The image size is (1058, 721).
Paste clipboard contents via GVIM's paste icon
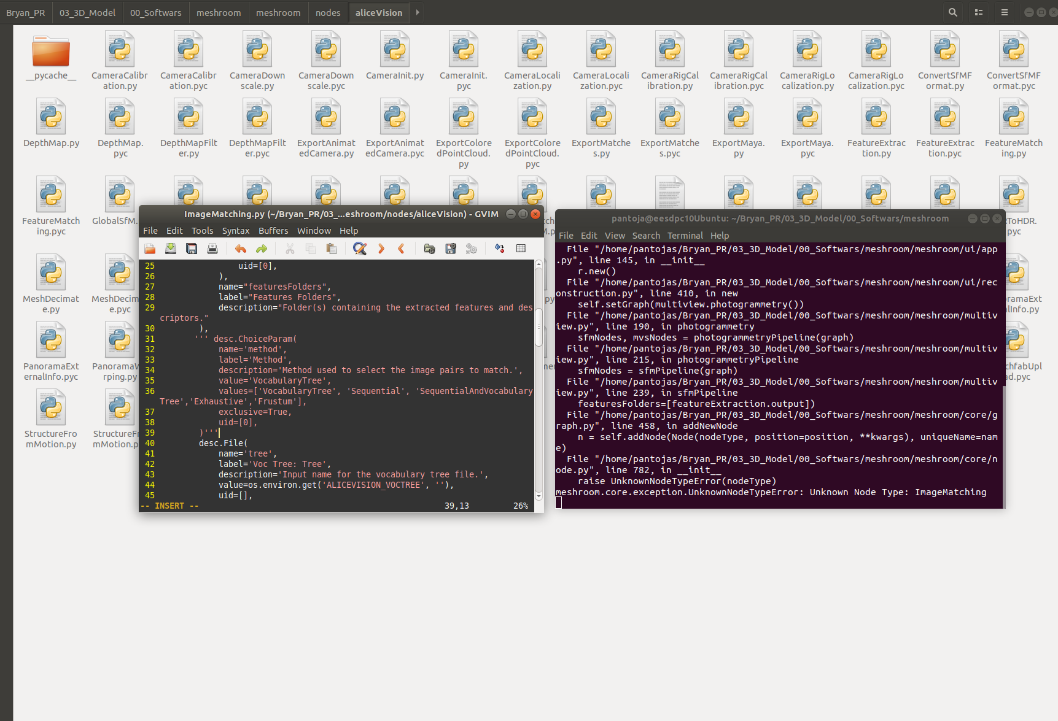[331, 248]
